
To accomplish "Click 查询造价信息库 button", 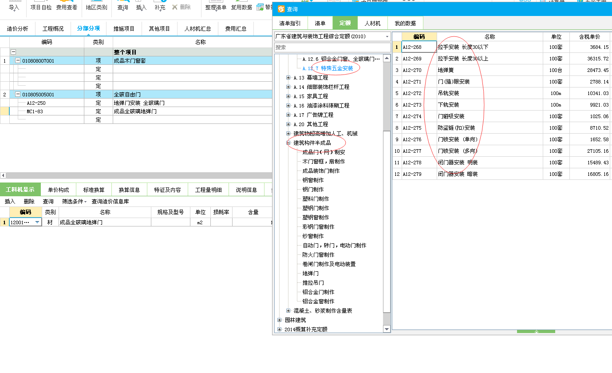I will [110, 201].
